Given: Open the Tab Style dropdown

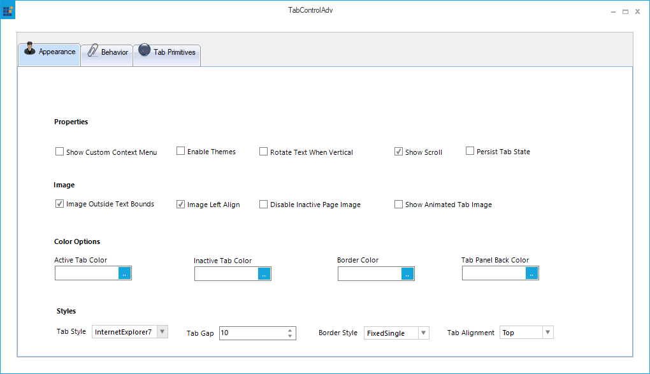Looking at the screenshot, I should tap(163, 331).
